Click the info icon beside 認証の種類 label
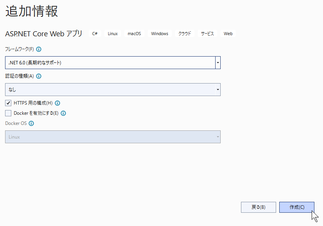Screen dimensions: 323x226 (39, 76)
